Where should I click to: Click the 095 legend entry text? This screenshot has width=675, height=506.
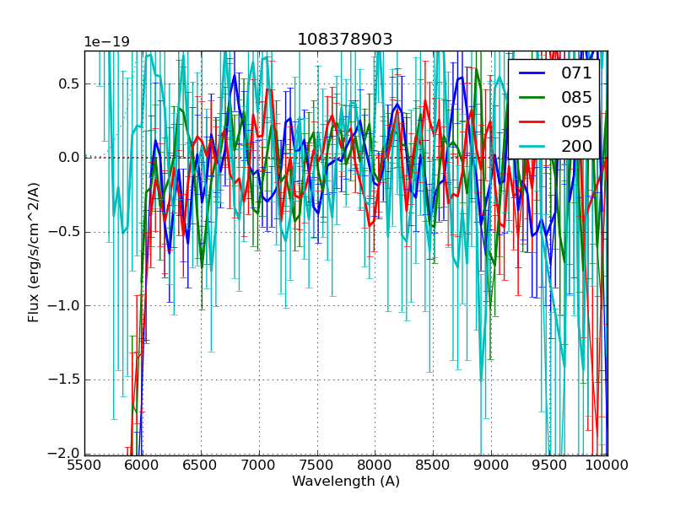pos(577,121)
